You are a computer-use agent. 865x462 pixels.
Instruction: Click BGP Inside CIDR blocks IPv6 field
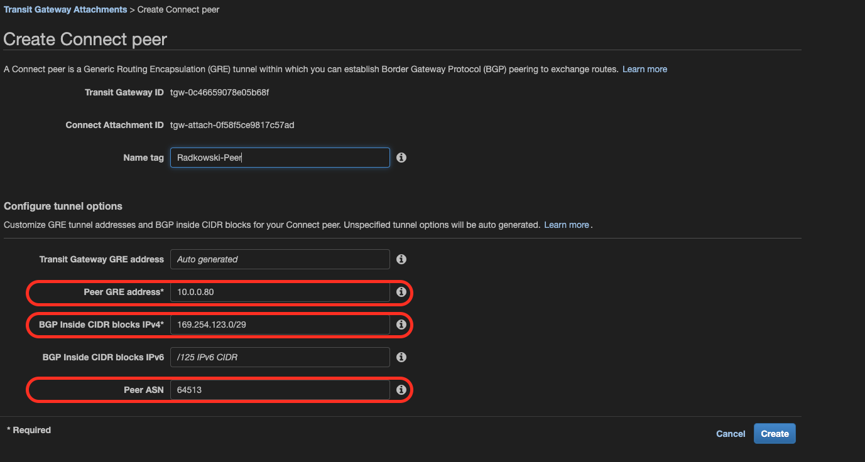point(280,357)
